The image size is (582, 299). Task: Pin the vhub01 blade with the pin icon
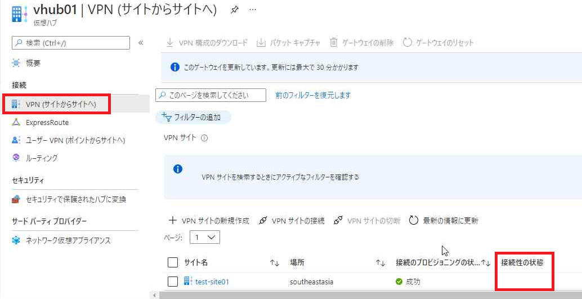pos(234,10)
